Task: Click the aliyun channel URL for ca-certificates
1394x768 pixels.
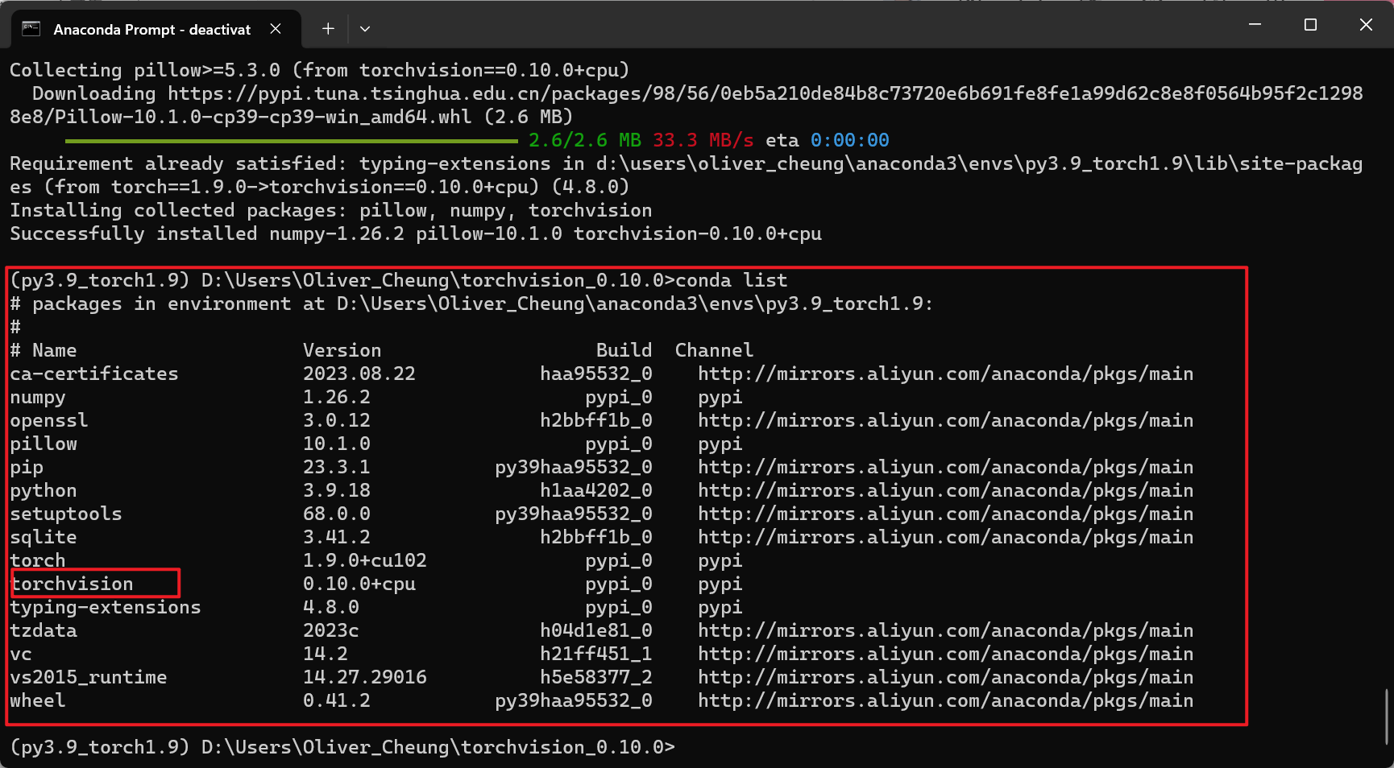Action: pyautogui.click(x=946, y=374)
